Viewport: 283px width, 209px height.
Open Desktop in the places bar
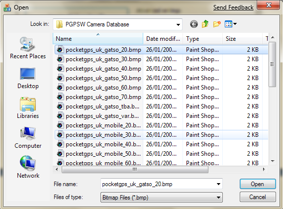click(x=28, y=78)
